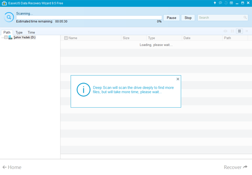The width and height of the screenshot is (252, 175).
Task: Click the Deep Scan message text
Action: click(133, 90)
